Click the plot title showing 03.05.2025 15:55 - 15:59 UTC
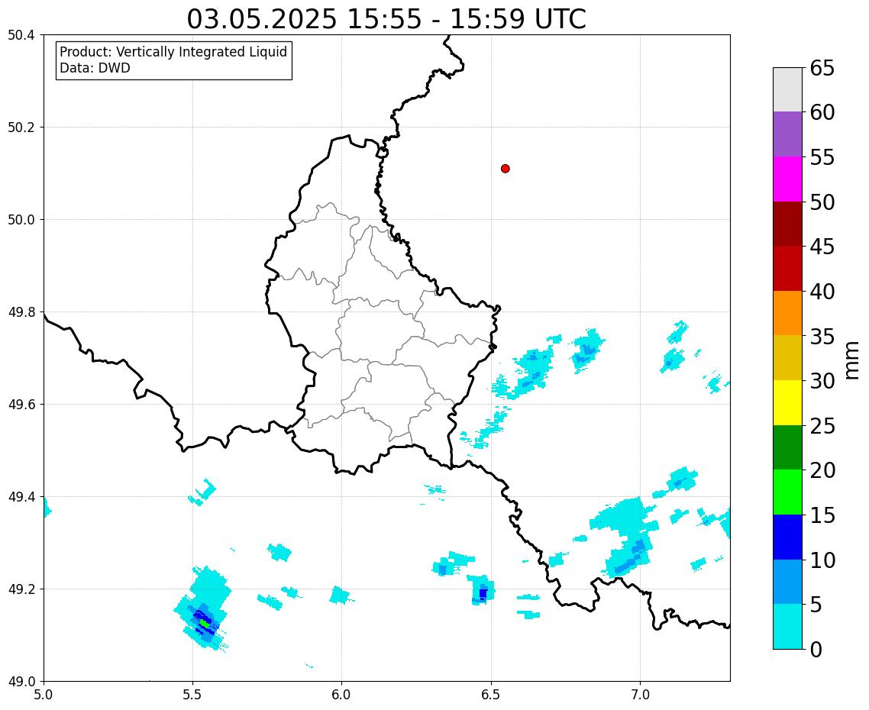This screenshot has height=710, width=869. pyautogui.click(x=386, y=19)
